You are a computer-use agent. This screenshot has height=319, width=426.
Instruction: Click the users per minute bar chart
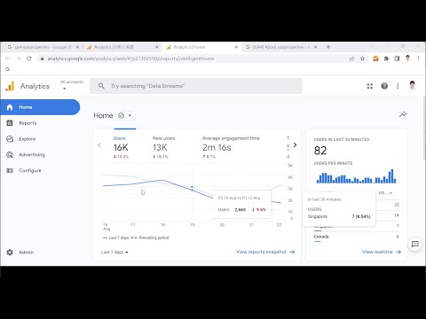[x=356, y=176]
